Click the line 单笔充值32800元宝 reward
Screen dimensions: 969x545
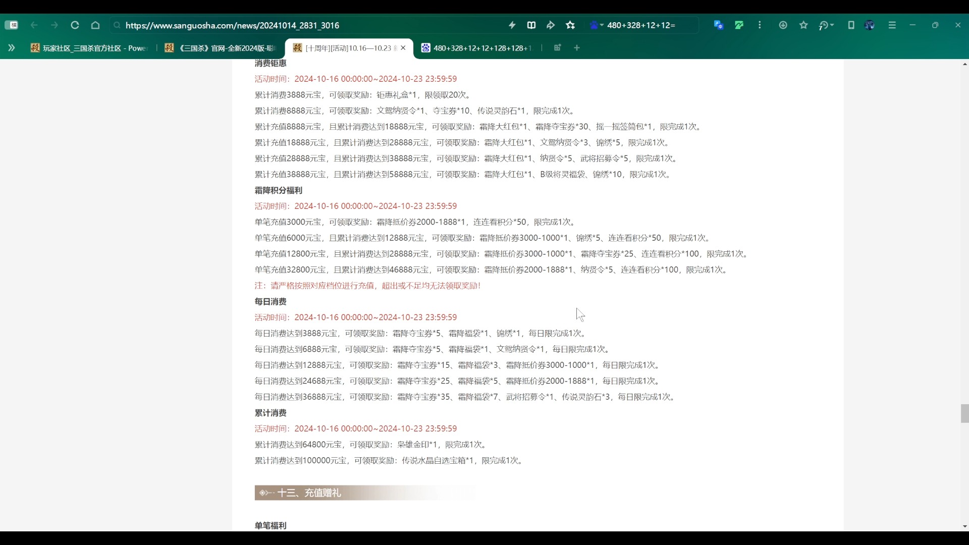(x=492, y=269)
